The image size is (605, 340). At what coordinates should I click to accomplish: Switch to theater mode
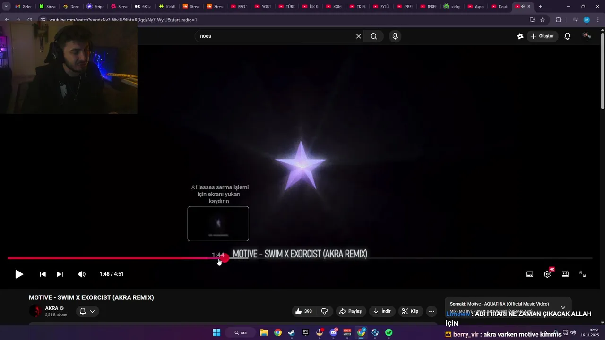point(565,274)
